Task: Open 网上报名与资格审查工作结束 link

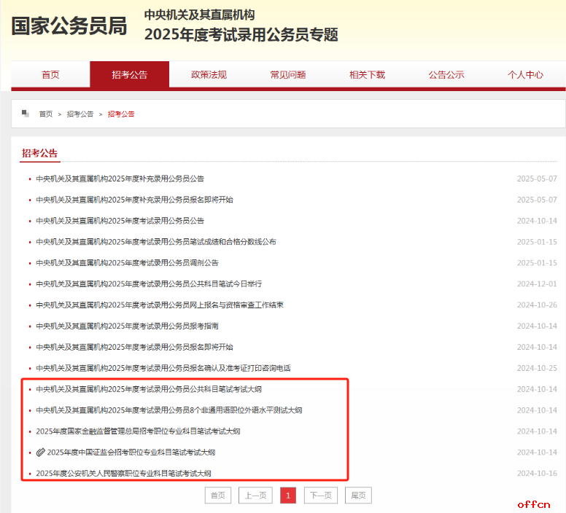Action: 160,305
